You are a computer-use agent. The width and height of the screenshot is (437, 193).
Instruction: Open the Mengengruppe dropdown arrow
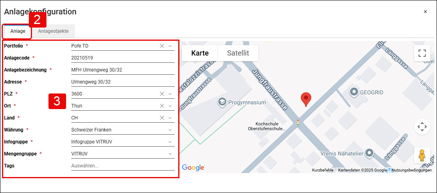(x=170, y=154)
